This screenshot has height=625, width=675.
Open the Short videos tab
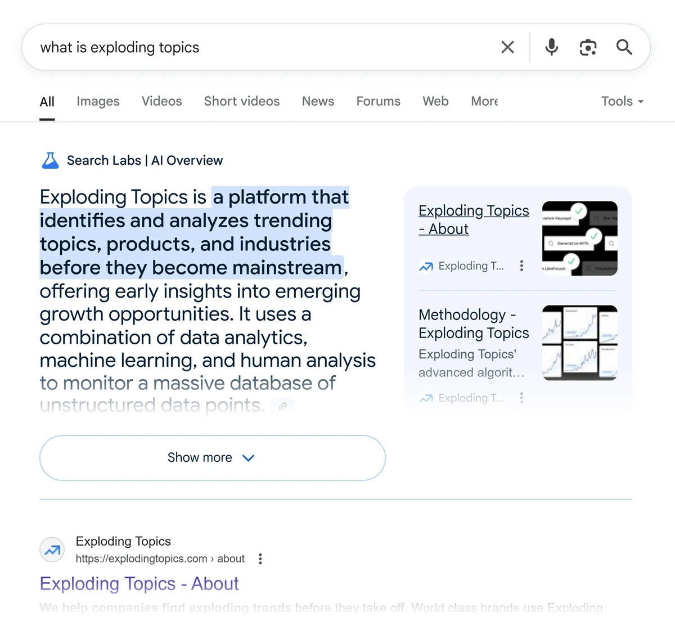242,101
